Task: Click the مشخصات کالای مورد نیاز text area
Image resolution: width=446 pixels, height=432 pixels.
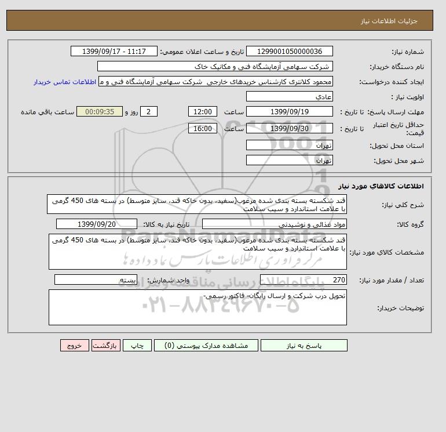Action: (x=198, y=252)
